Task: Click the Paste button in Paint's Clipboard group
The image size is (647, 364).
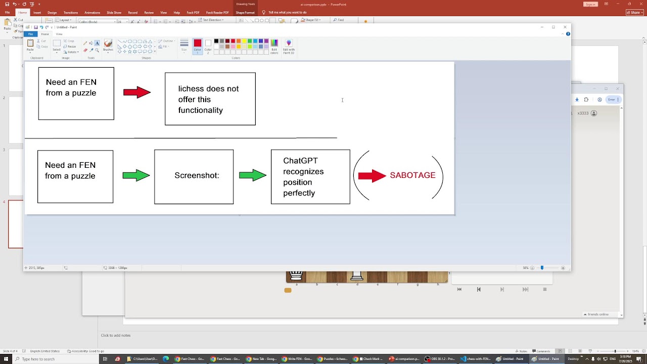Action: click(x=30, y=45)
